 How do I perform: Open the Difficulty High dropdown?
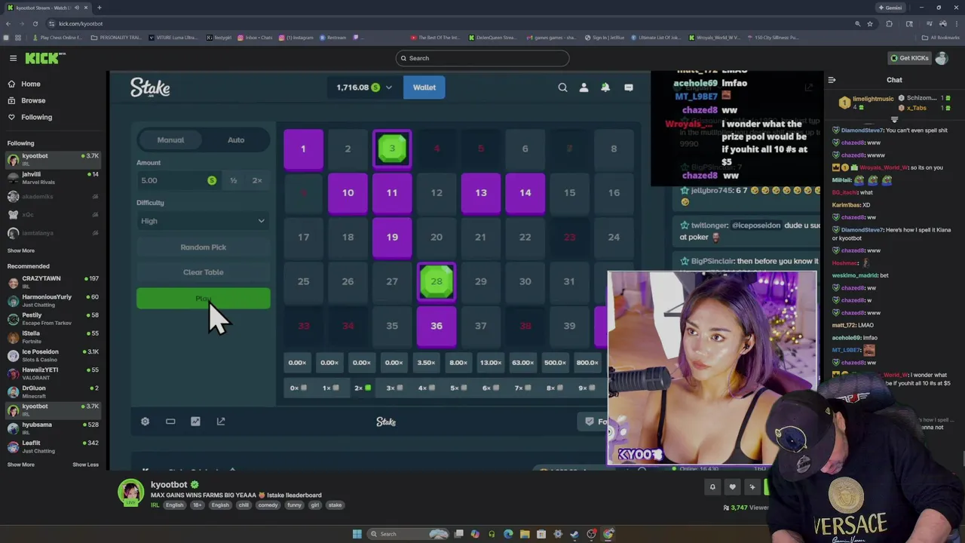click(x=203, y=221)
